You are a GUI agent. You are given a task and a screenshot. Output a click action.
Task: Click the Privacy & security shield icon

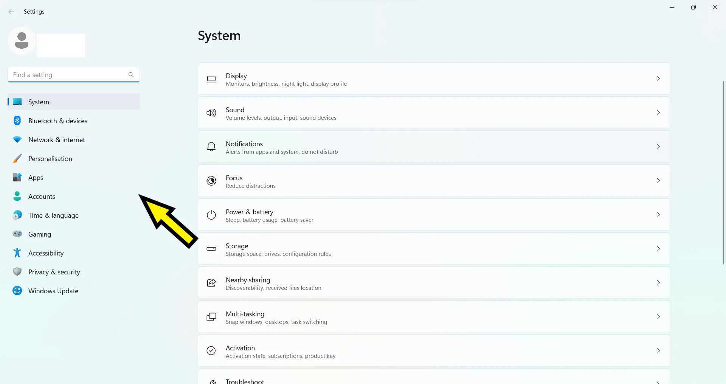pos(17,272)
